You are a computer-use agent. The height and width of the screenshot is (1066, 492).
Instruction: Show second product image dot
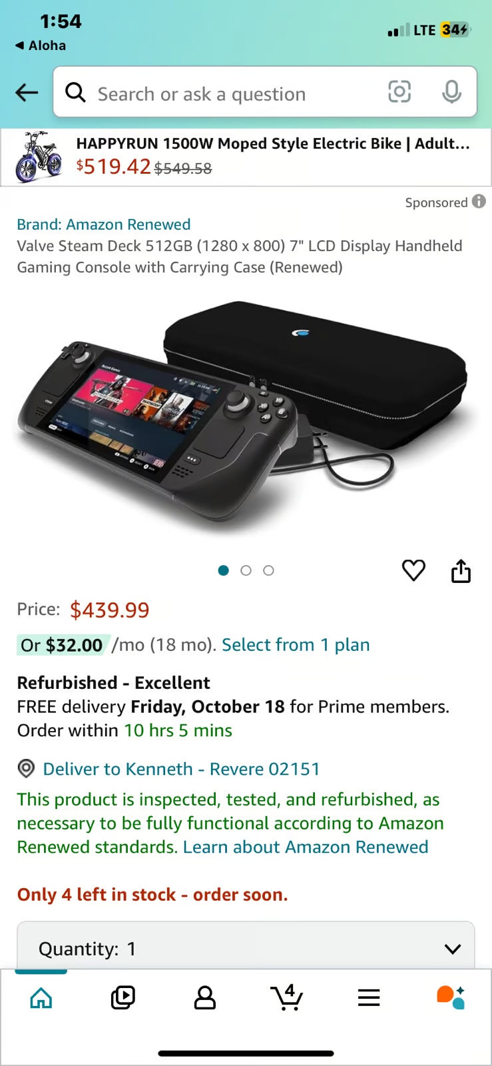click(246, 570)
